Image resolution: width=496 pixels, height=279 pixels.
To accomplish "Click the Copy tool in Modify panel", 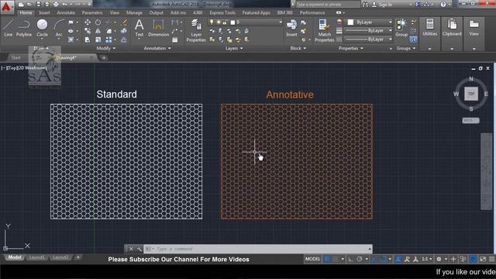I will pos(88,31).
